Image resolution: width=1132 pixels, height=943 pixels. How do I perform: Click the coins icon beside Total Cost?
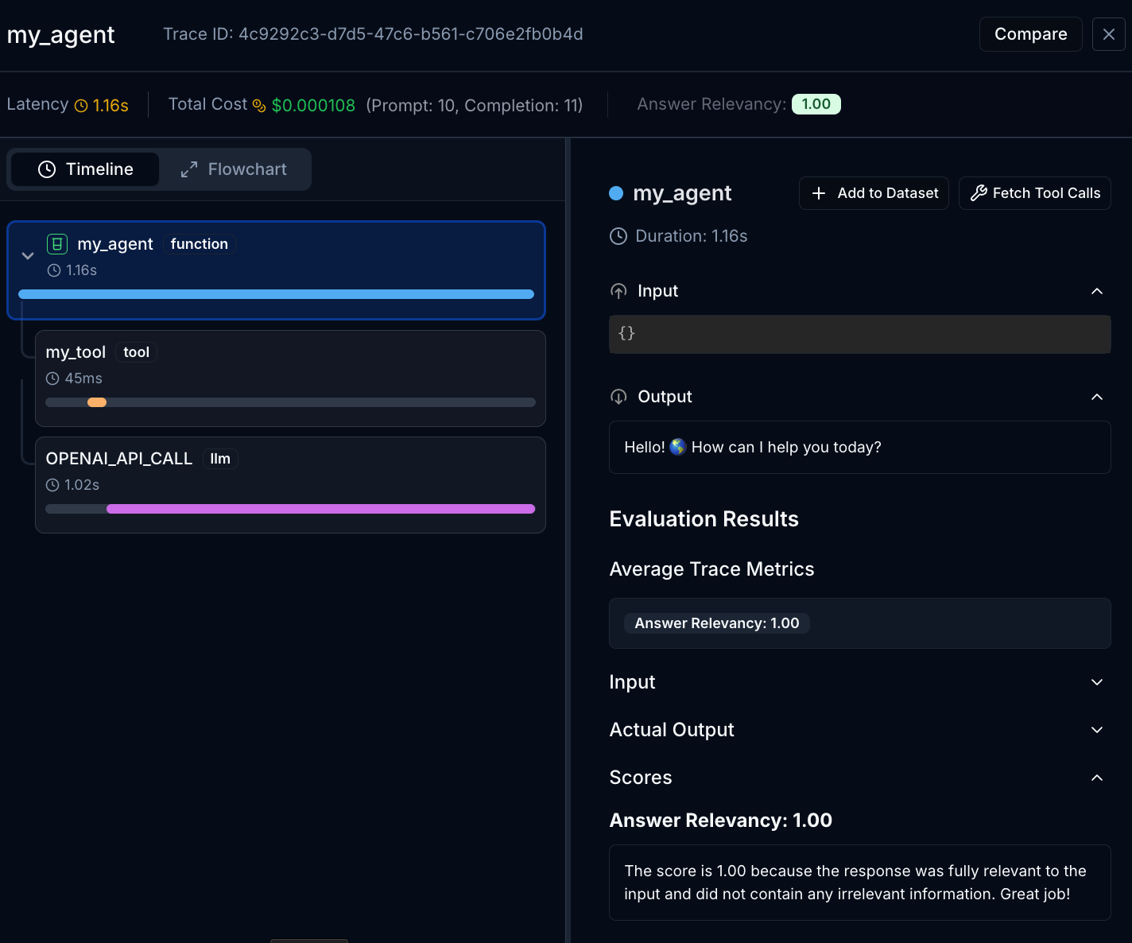pyautogui.click(x=259, y=106)
